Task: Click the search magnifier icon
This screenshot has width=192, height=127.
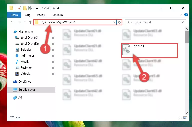Action: pyautogui.click(x=182, y=22)
